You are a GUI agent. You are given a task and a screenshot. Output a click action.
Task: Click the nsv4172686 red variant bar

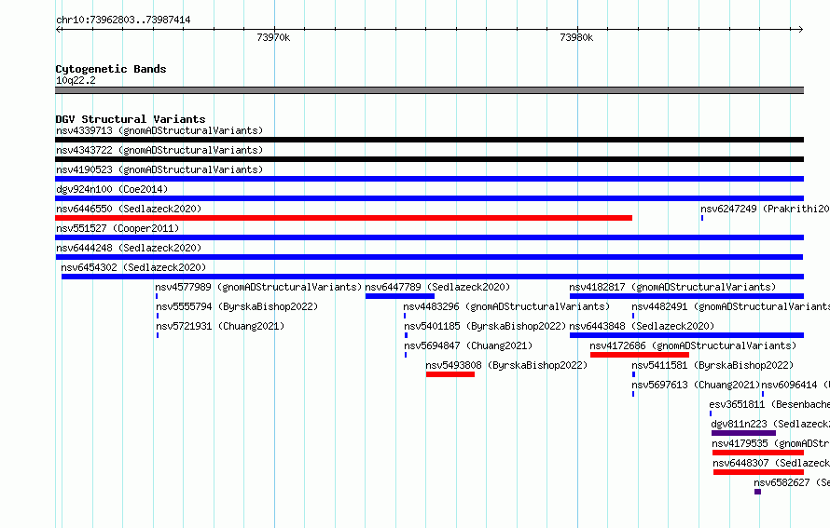pos(640,355)
